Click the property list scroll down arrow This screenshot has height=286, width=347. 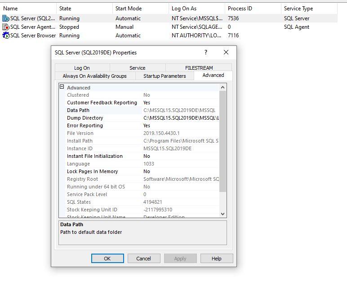222,214
